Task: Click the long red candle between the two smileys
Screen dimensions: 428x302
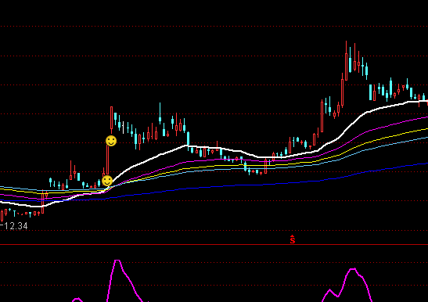Action: (x=107, y=160)
